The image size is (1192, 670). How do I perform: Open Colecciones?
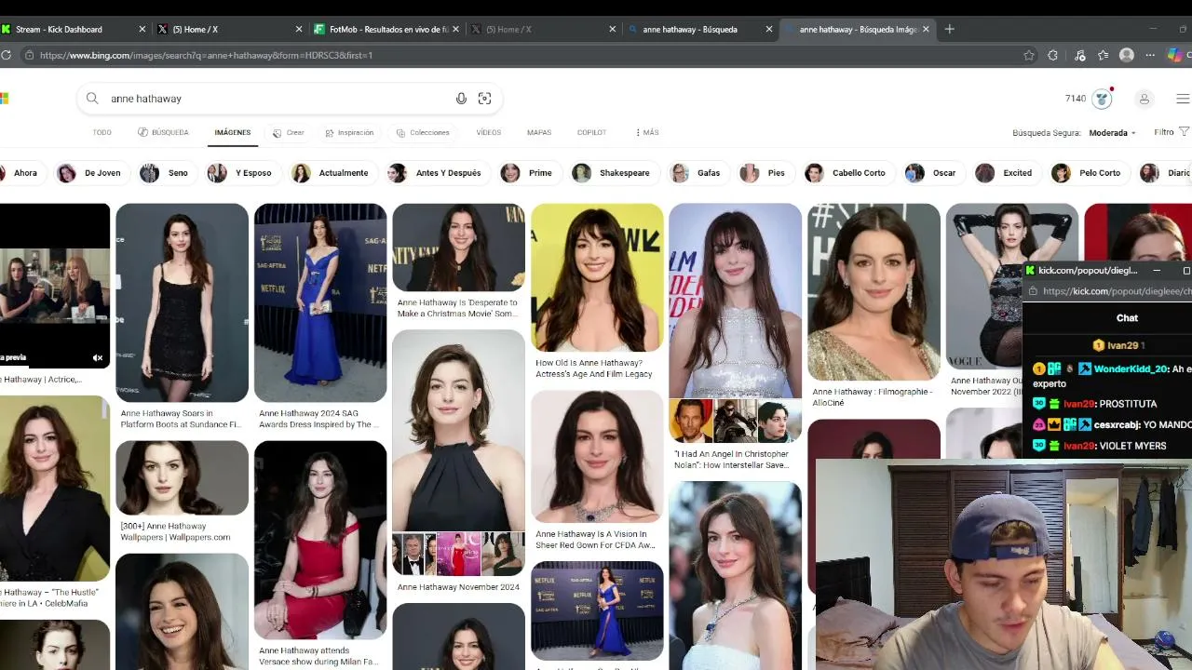423,132
